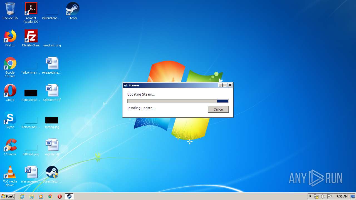Open Windows Media Player from the taskbar
The height and width of the screenshot is (200, 356).
click(41, 196)
